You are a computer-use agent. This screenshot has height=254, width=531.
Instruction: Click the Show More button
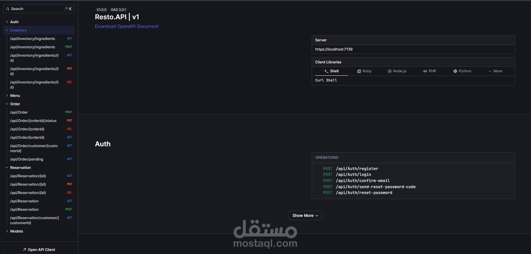pos(305,215)
